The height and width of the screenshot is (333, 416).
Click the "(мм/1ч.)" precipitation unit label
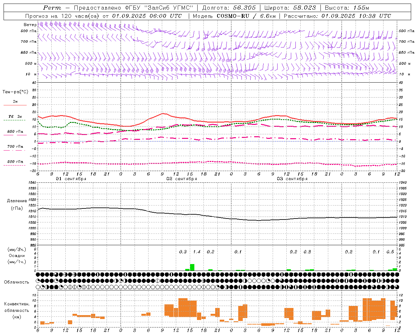[17, 262]
